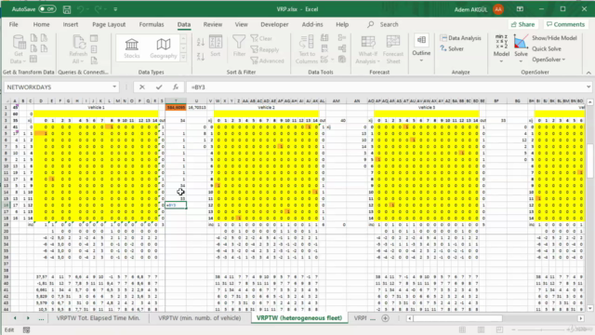Launch the Solver add-in
The width and height of the screenshot is (595, 335).
point(452,48)
